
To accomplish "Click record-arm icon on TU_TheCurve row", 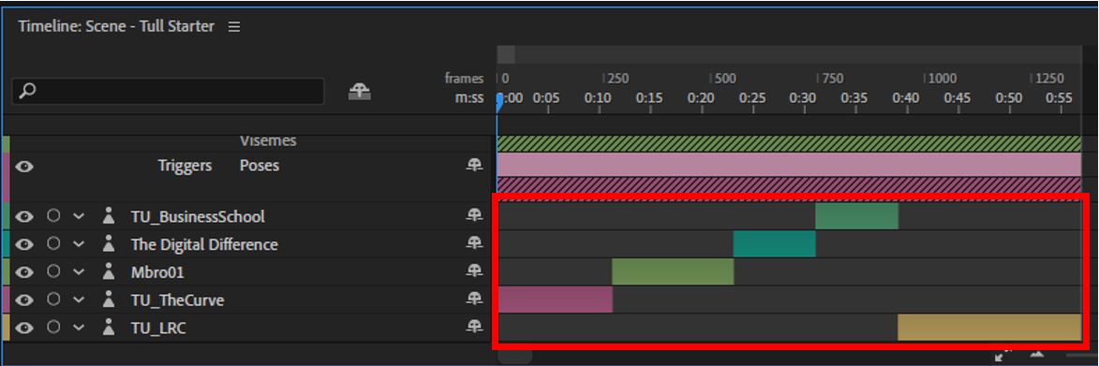I will point(474,299).
